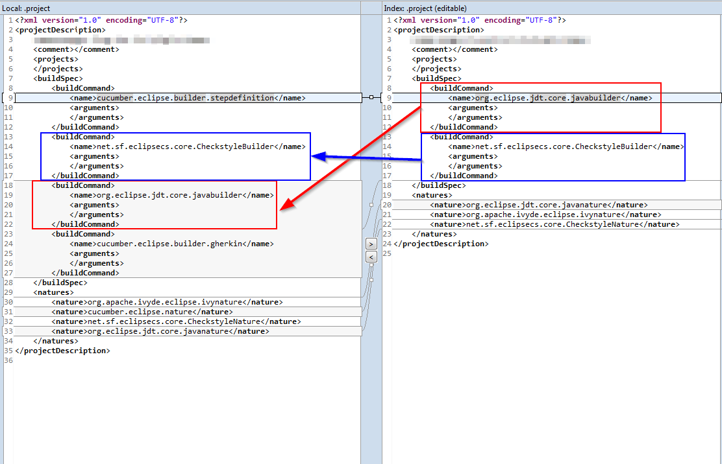Click the center diff connector square at line 9
This screenshot has height=464, width=722.
[371, 97]
